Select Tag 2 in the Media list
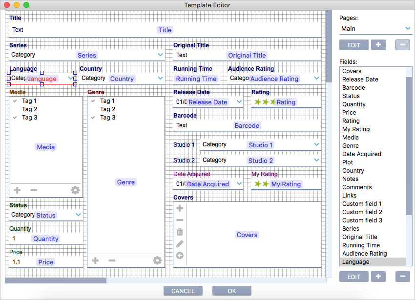The image size is (415, 300). pyautogui.click(x=29, y=109)
